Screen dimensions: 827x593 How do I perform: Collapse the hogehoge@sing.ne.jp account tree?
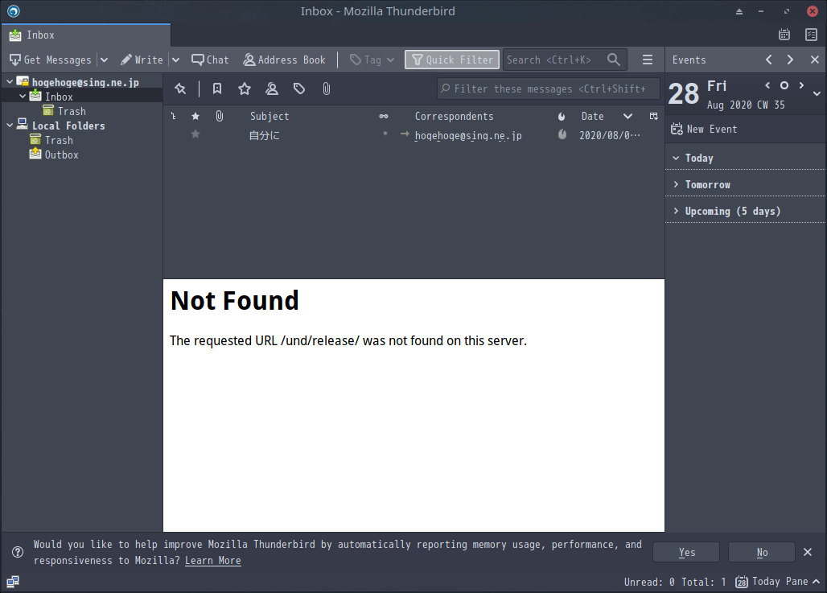coord(10,82)
